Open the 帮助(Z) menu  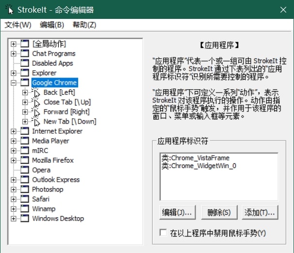(84, 25)
